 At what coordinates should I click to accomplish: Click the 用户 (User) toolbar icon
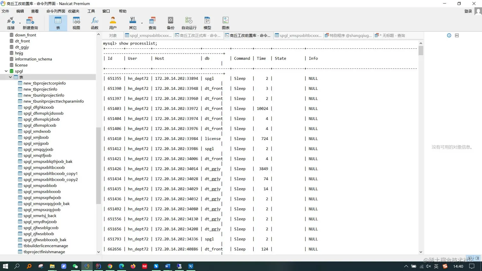113,23
